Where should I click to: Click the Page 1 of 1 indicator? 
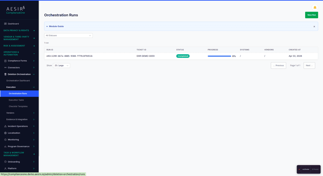[295, 65]
